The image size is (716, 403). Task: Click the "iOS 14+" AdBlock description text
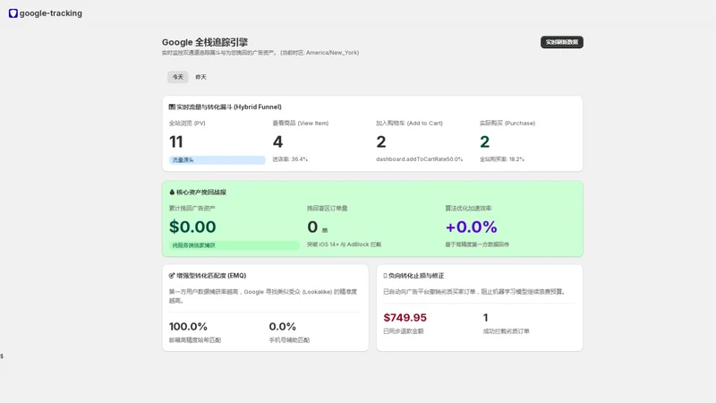344,244
